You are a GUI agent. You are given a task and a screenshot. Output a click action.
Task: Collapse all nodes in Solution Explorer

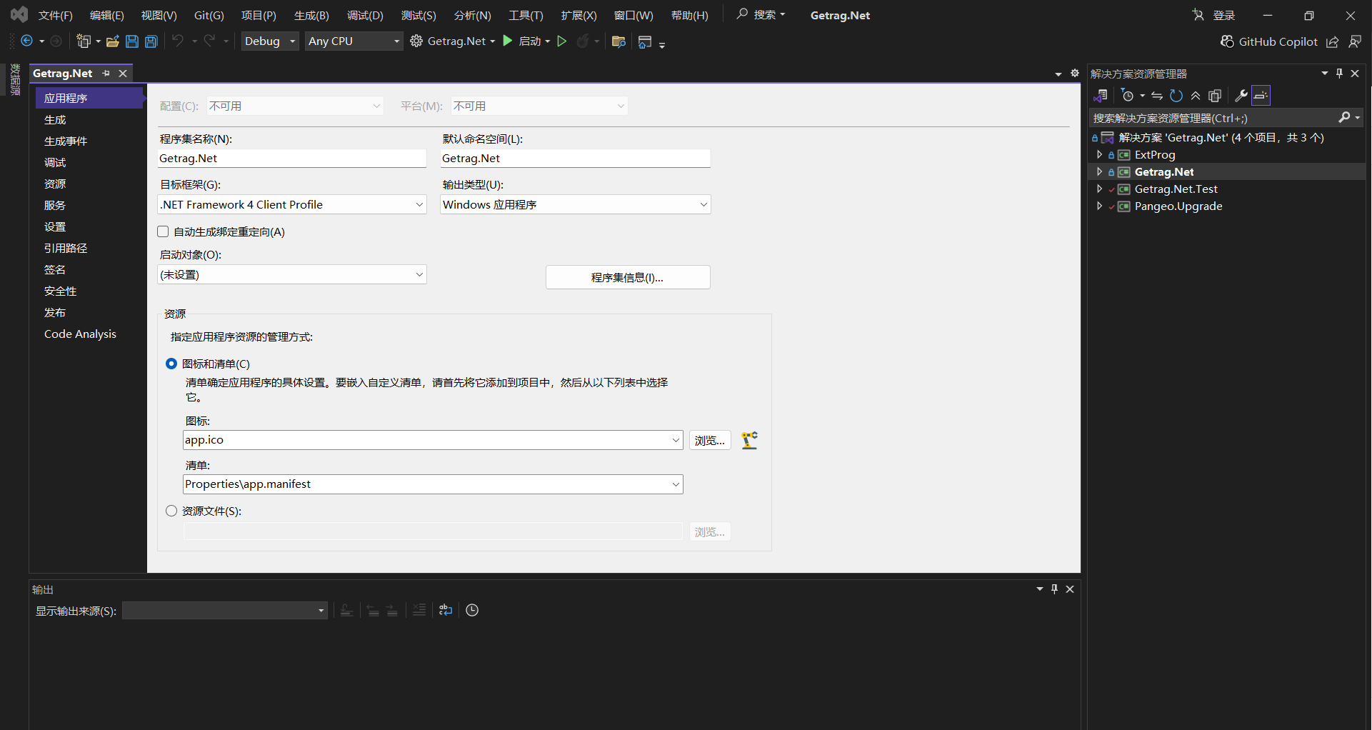(1196, 96)
